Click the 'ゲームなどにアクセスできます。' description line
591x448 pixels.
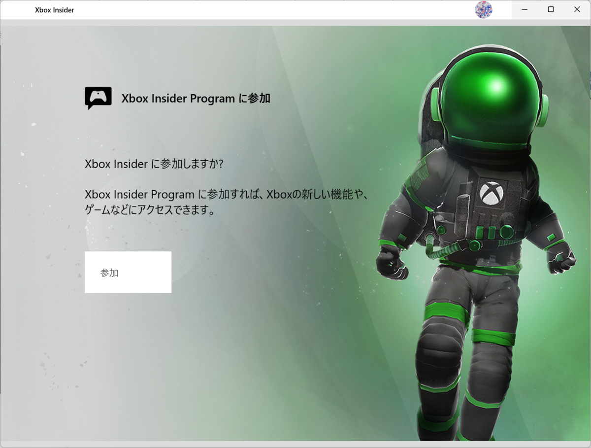(x=150, y=210)
